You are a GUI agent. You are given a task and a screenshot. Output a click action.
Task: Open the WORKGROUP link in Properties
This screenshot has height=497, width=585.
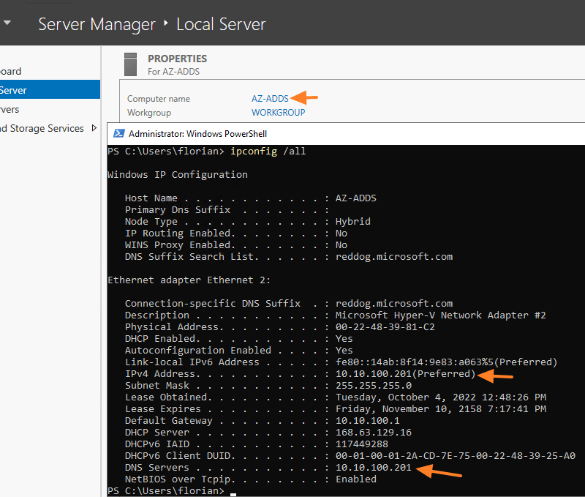coord(278,113)
